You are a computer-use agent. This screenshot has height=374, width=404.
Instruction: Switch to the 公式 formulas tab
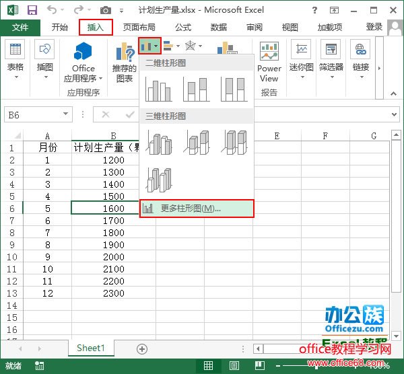click(x=183, y=27)
